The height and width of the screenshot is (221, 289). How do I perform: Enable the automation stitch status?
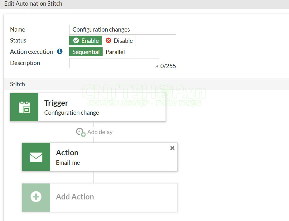point(85,40)
